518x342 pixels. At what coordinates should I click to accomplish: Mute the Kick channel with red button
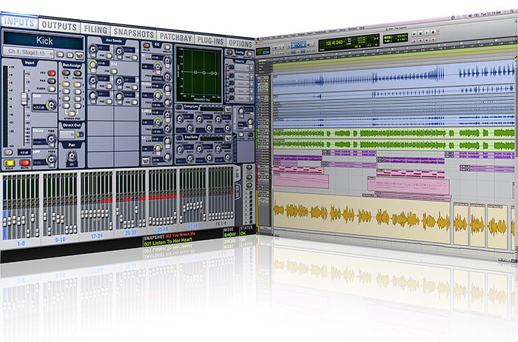coord(24,163)
